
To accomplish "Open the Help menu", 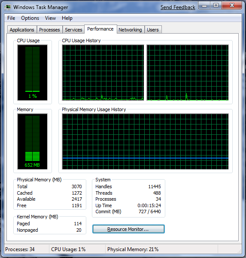I will tap(67, 18).
